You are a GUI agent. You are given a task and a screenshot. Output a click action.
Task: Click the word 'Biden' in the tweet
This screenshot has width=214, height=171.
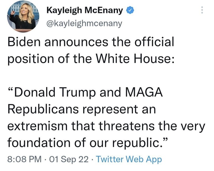[x=24, y=42]
